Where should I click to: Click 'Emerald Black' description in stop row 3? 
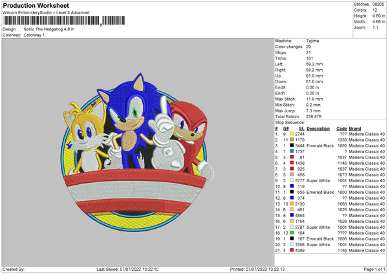coord(320,145)
